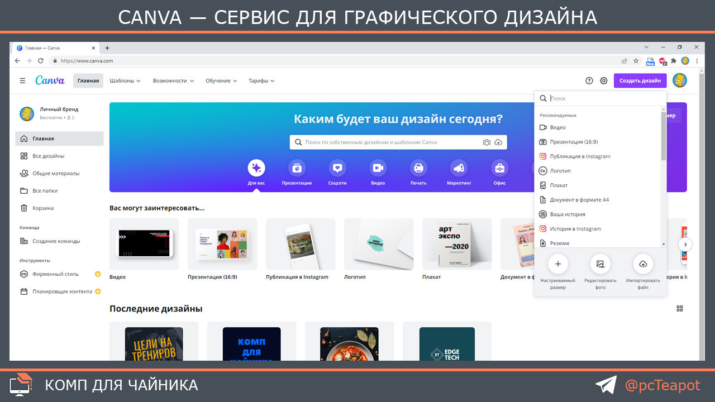This screenshot has width=715, height=402.
Task: Open the settings gear icon
Action: tap(603, 80)
